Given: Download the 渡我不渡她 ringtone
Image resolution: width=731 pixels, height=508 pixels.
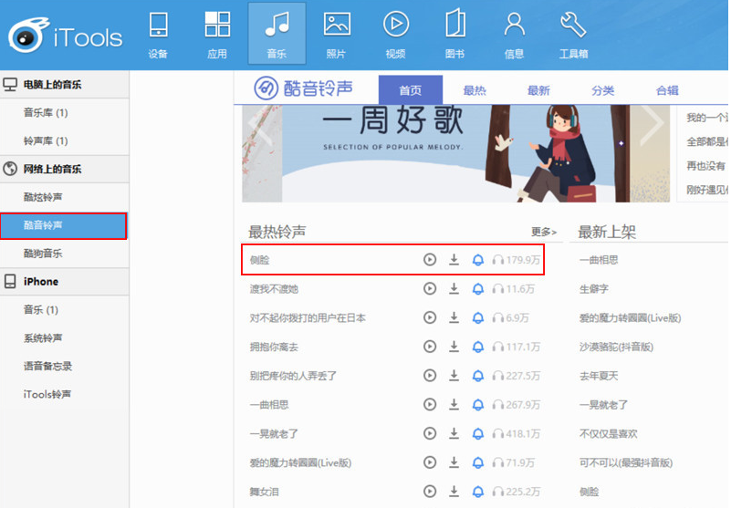Looking at the screenshot, I should tap(454, 289).
